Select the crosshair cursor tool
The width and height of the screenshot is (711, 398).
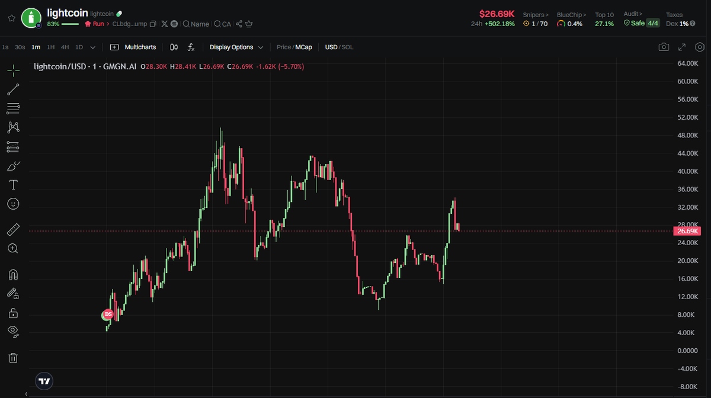pyautogui.click(x=13, y=70)
